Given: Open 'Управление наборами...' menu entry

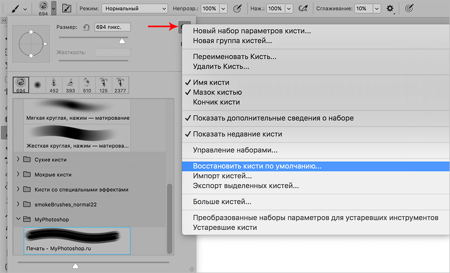Looking at the screenshot, I should [235, 150].
